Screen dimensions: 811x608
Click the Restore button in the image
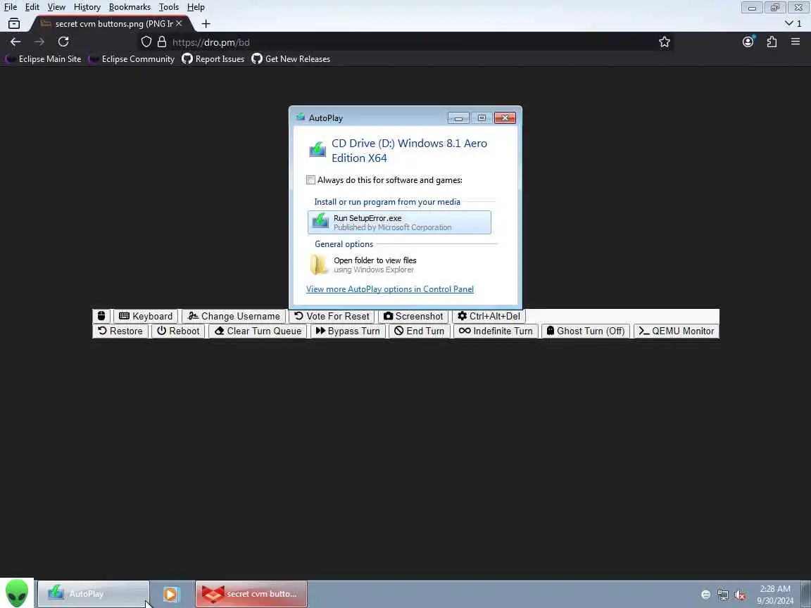coord(120,331)
